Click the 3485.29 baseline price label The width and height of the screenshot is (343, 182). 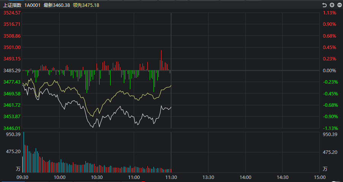tap(12, 70)
